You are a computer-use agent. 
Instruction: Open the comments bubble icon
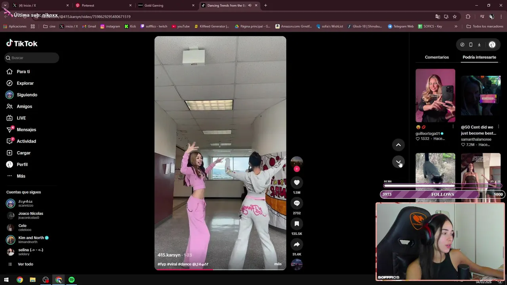click(297, 203)
